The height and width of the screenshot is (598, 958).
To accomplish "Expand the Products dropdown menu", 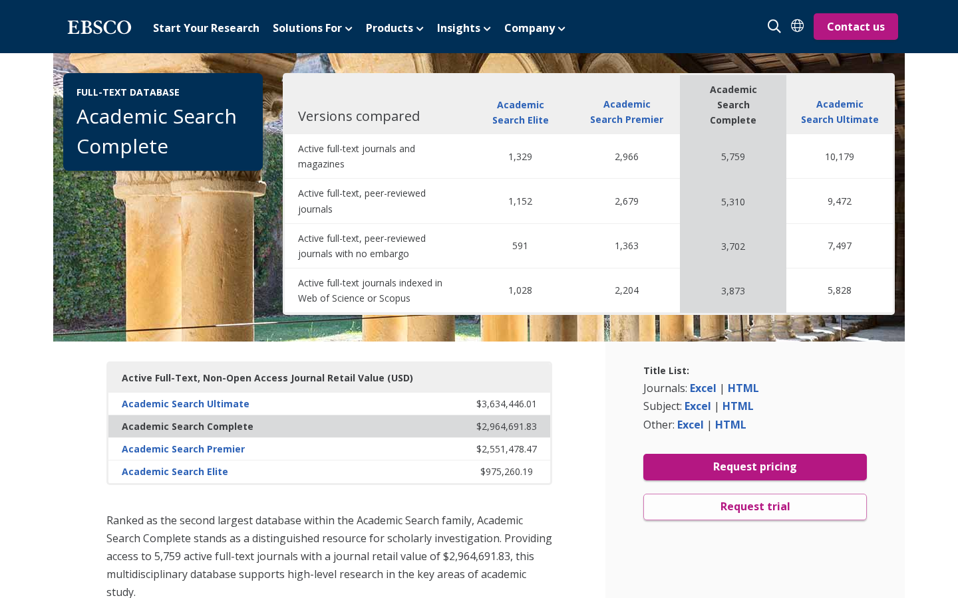I will pos(395,28).
